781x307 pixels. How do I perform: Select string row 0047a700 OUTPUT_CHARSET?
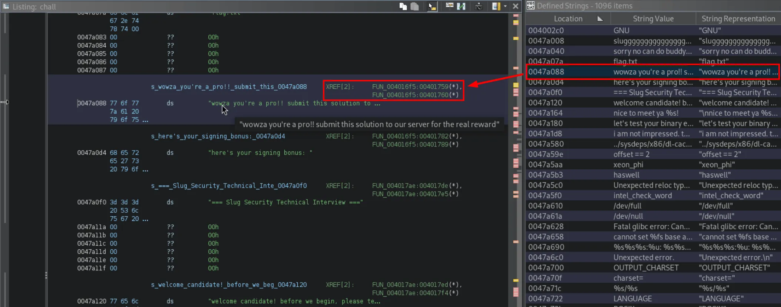pos(653,268)
